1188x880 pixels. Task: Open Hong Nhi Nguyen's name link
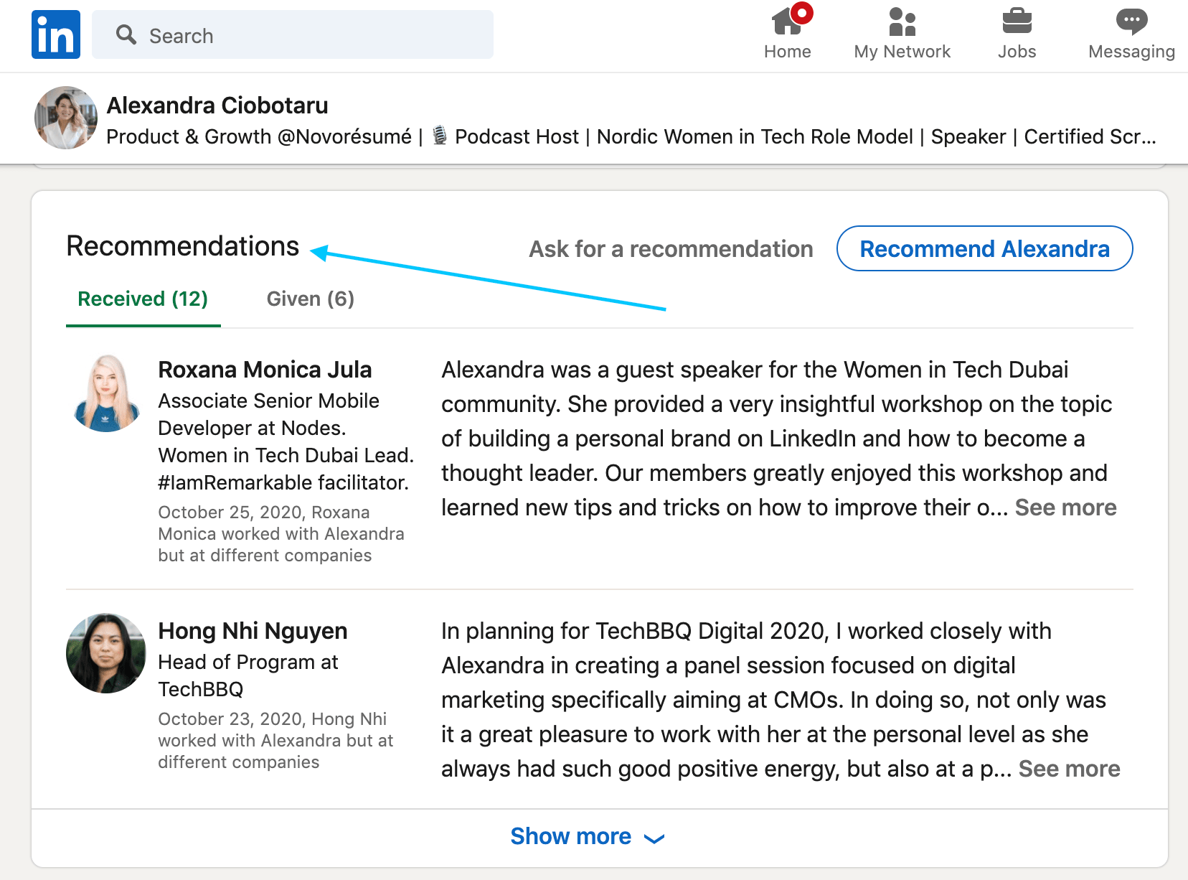pyautogui.click(x=253, y=631)
